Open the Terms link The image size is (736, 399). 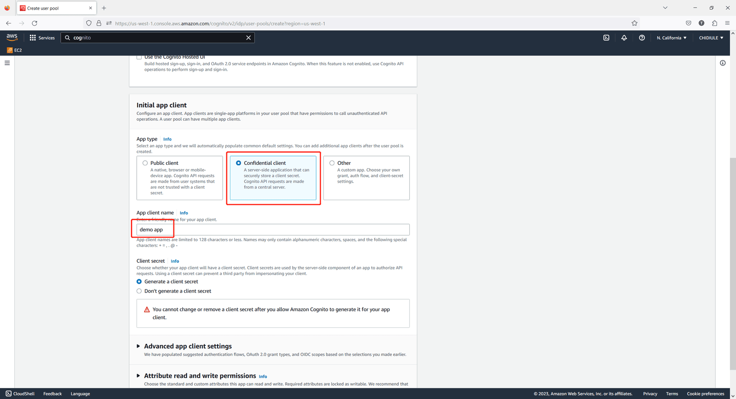pyautogui.click(x=672, y=393)
